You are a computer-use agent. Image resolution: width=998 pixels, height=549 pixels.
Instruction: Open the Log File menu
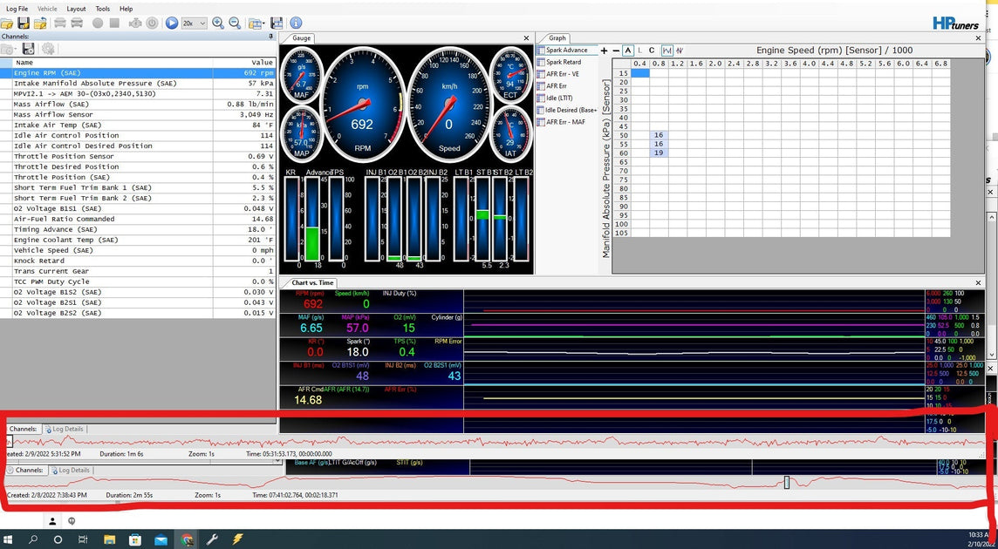(x=16, y=9)
